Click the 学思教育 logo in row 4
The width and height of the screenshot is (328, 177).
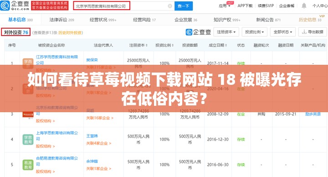tap(28, 140)
